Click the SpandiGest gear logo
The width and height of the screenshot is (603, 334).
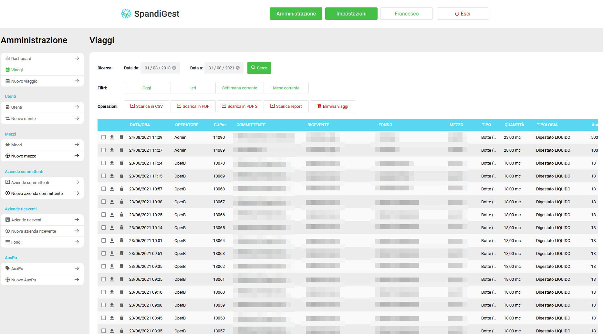pyautogui.click(x=127, y=14)
